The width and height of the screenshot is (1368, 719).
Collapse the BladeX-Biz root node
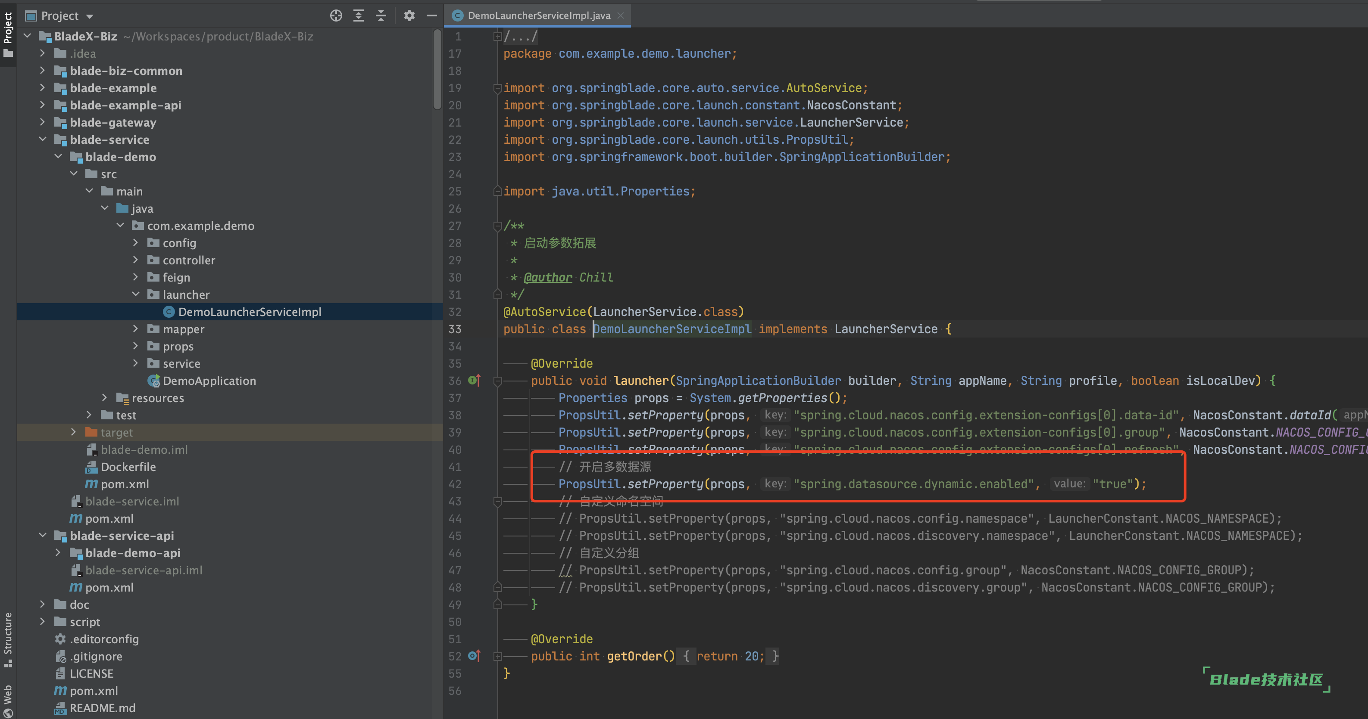28,36
